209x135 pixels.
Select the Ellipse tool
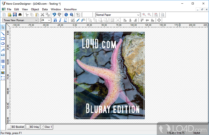pos(3,44)
